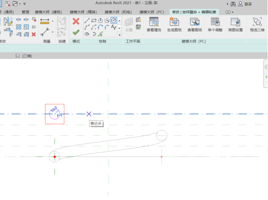Open the 建模大师 (机电) ribbon tab
268x200 pixels.
pos(118,12)
